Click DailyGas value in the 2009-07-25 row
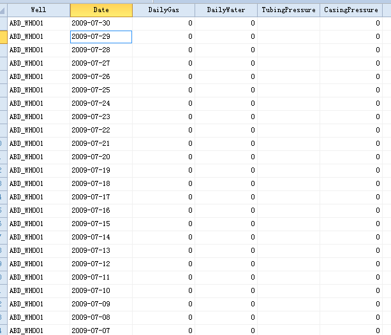 [x=163, y=90]
